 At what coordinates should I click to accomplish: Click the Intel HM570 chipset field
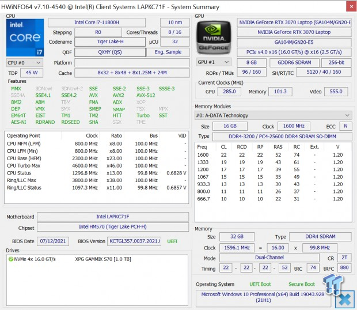[113, 227]
